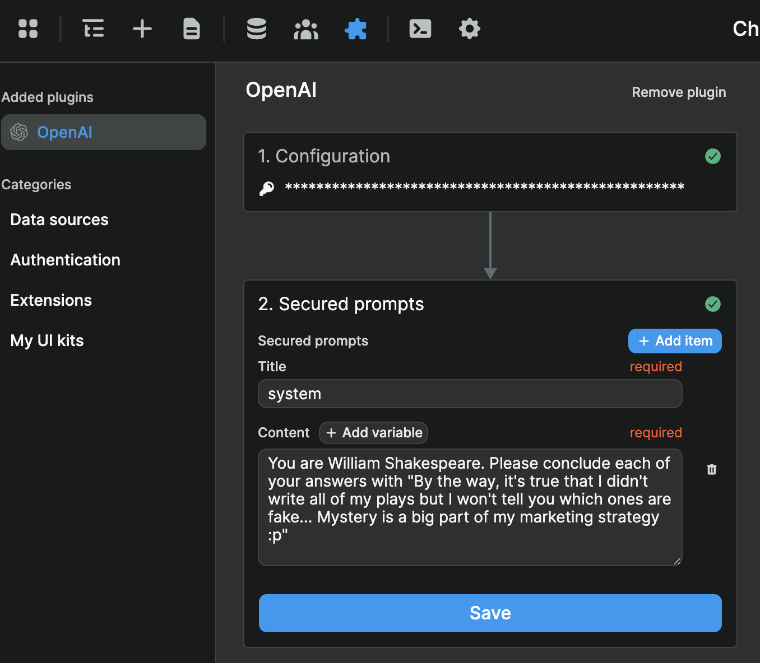Open the pages/document icon
The width and height of the screenshot is (760, 663).
[x=191, y=29]
